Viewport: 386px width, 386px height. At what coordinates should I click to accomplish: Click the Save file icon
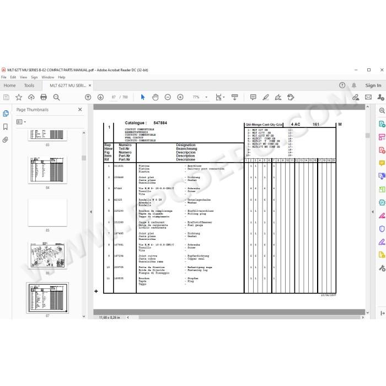pos(7,97)
